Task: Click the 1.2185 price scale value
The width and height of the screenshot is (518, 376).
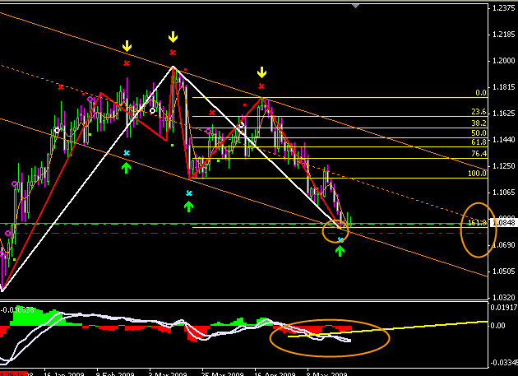Action: coord(503,35)
